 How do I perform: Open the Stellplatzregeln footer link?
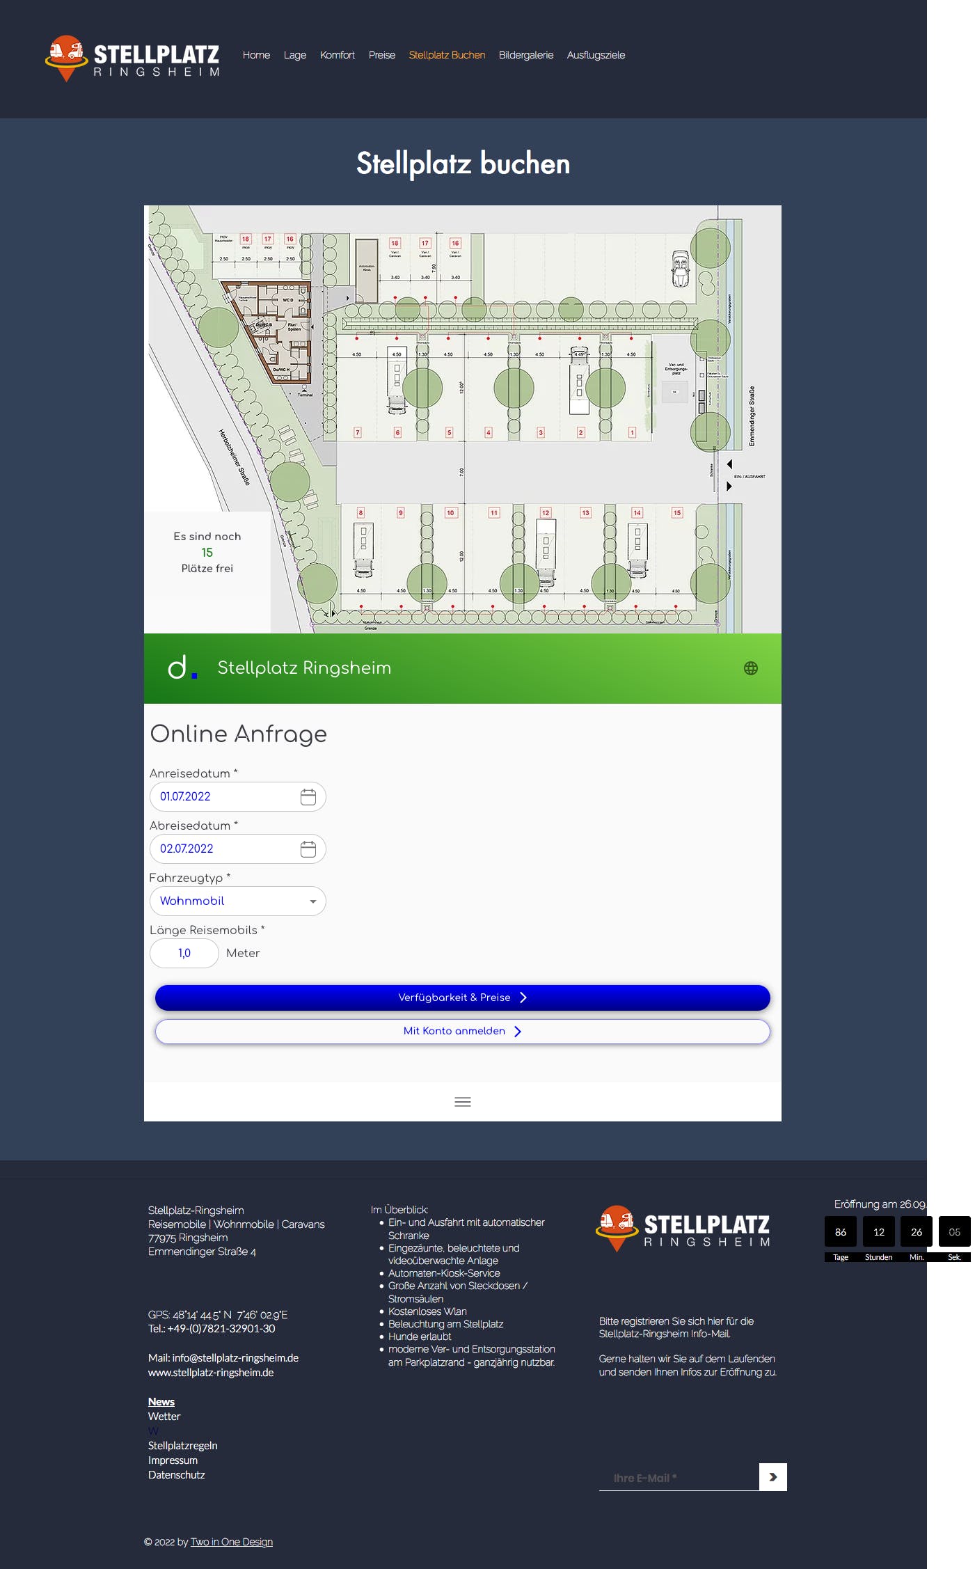tap(183, 1445)
